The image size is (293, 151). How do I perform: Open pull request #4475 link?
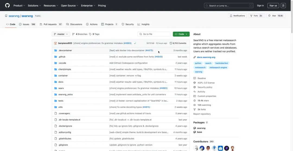[149, 50]
